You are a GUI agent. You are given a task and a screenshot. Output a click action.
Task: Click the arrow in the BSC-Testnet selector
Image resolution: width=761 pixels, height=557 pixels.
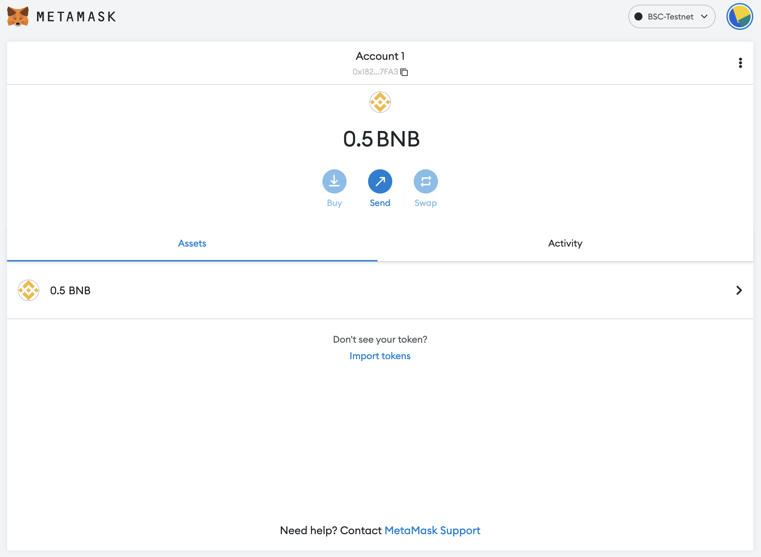tap(704, 16)
